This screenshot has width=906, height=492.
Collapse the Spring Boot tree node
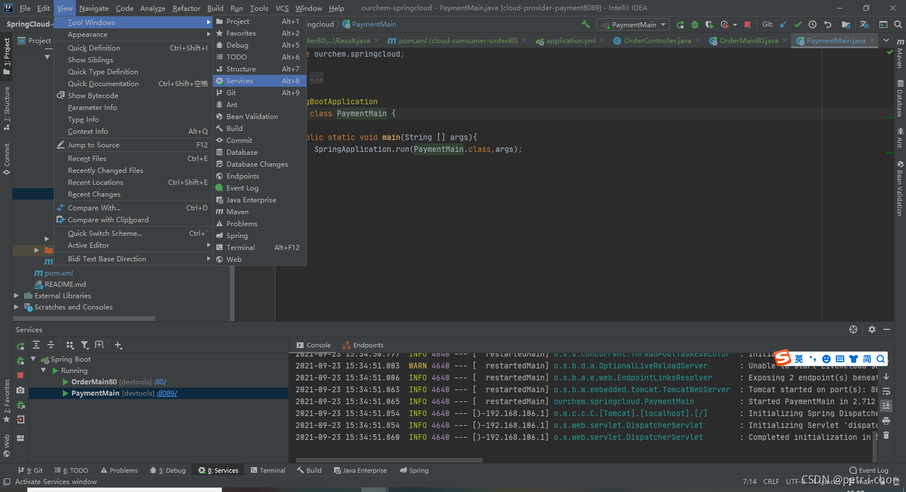click(33, 359)
